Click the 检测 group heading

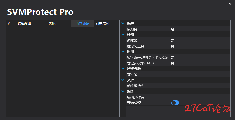(131, 35)
